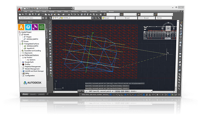
Task: Click the Pan hand icon
Action: point(69,14)
